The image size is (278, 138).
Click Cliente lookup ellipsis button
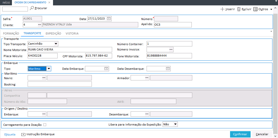tap(39, 25)
